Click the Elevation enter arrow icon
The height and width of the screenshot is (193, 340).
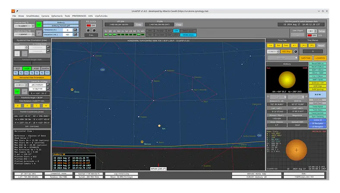[75, 34]
